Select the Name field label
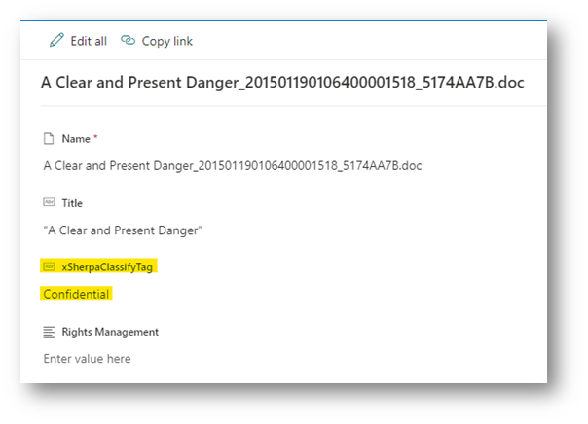Screen dimensions: 588x424 [x=74, y=140]
